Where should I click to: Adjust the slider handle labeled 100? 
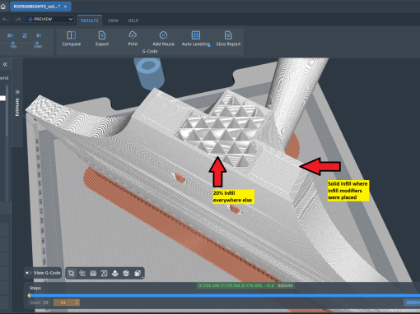click(13, 43)
